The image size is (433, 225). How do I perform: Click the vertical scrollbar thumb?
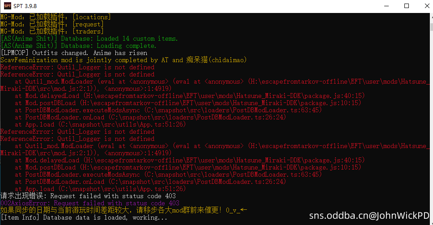click(x=432, y=27)
